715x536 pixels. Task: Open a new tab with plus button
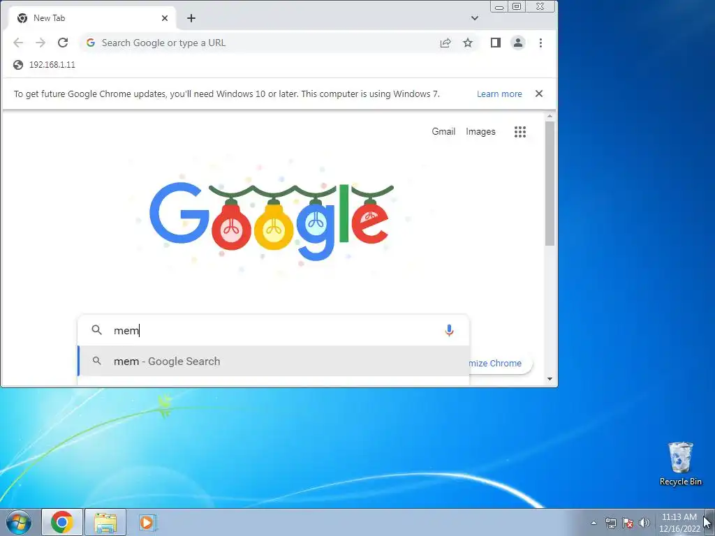(191, 18)
